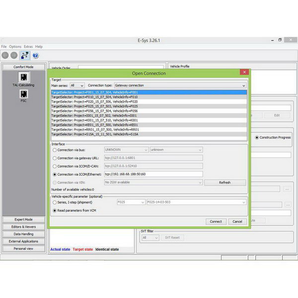Select TargetSelector F020_15_07_506 row
The height and width of the screenshot is (298, 298).
click(149, 102)
